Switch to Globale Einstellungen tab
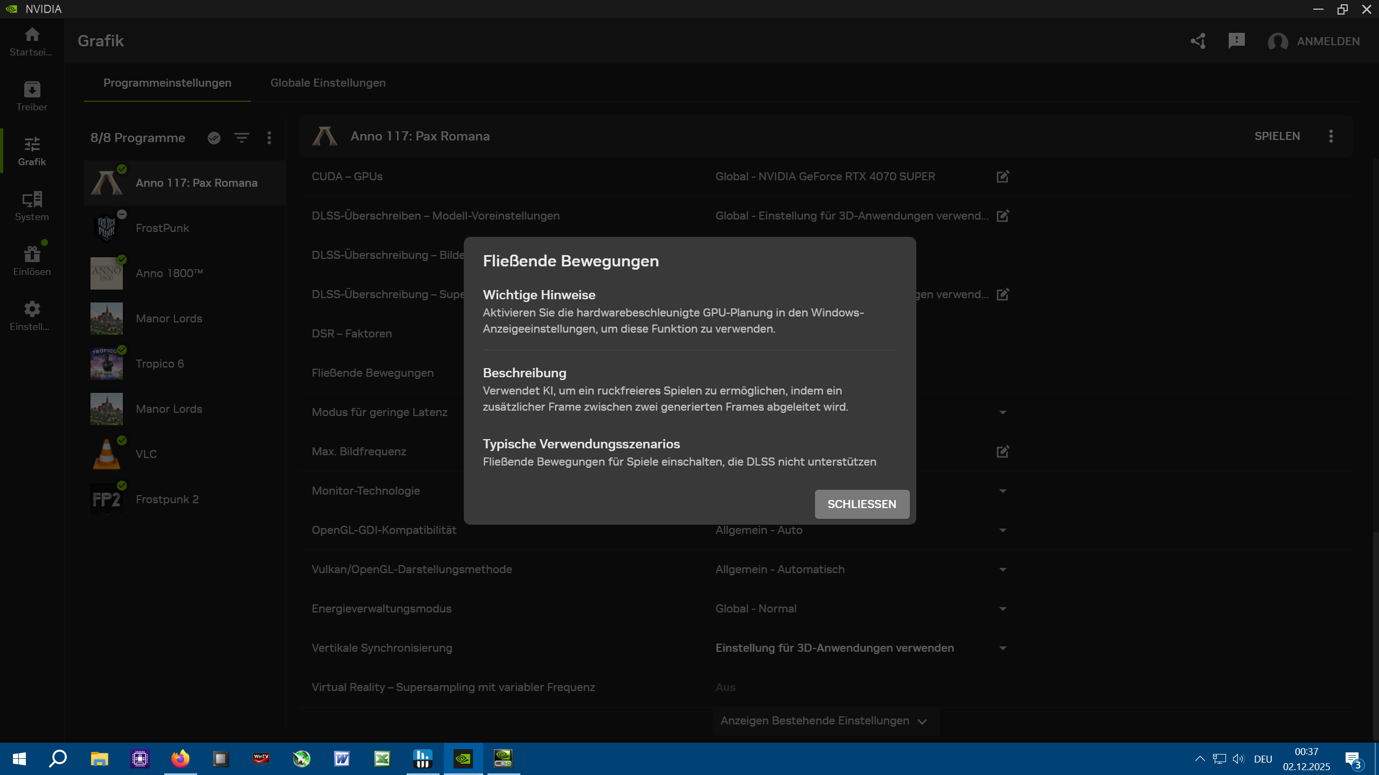The image size is (1379, 775). pyautogui.click(x=328, y=83)
